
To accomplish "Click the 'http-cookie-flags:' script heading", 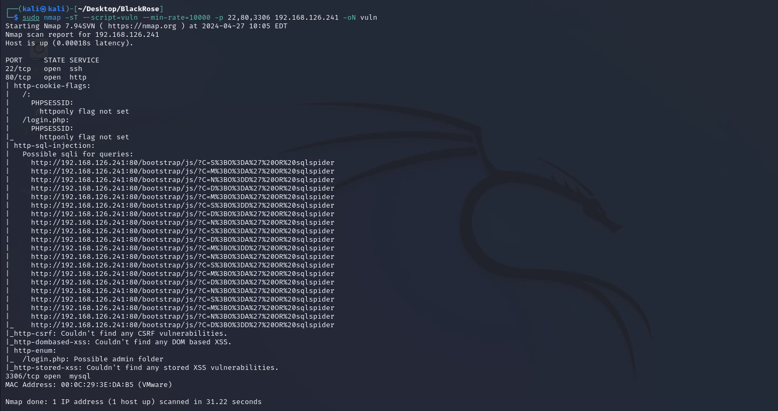I will point(52,85).
